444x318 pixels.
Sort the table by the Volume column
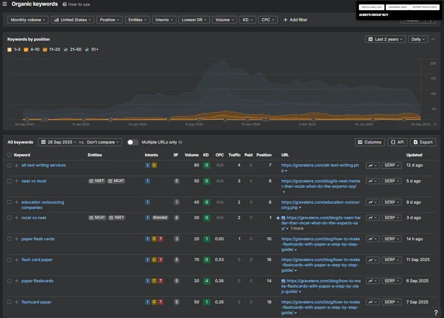coord(191,155)
